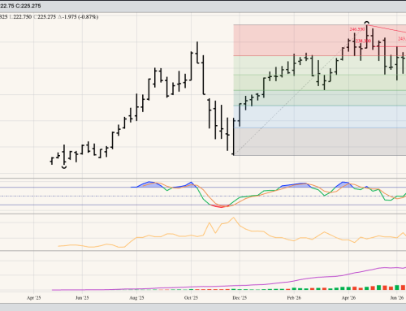Screen dimensions: 406x311
Task: Click the '-1.975 (-0.87%)' change readout
Action: point(78,17)
